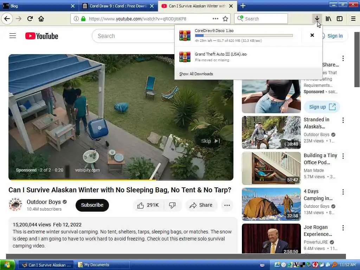Open options for Joe Rogan Experience video
The width and height of the screenshot is (360, 270).
click(x=343, y=228)
